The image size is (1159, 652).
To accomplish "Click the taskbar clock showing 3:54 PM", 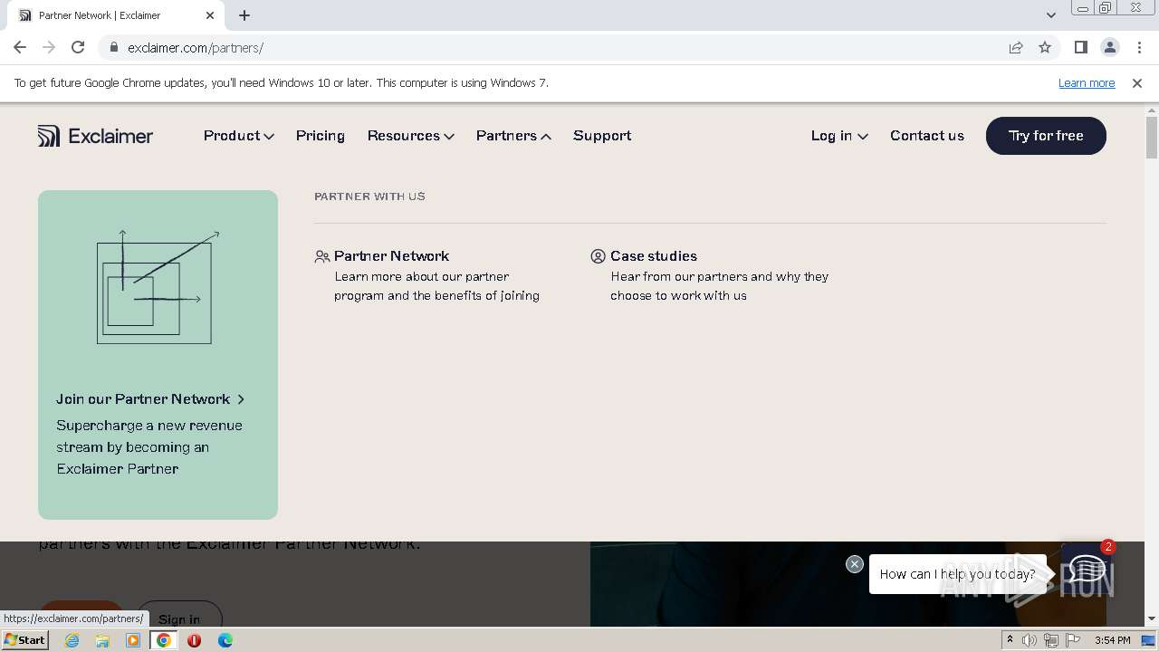I will point(1112,640).
